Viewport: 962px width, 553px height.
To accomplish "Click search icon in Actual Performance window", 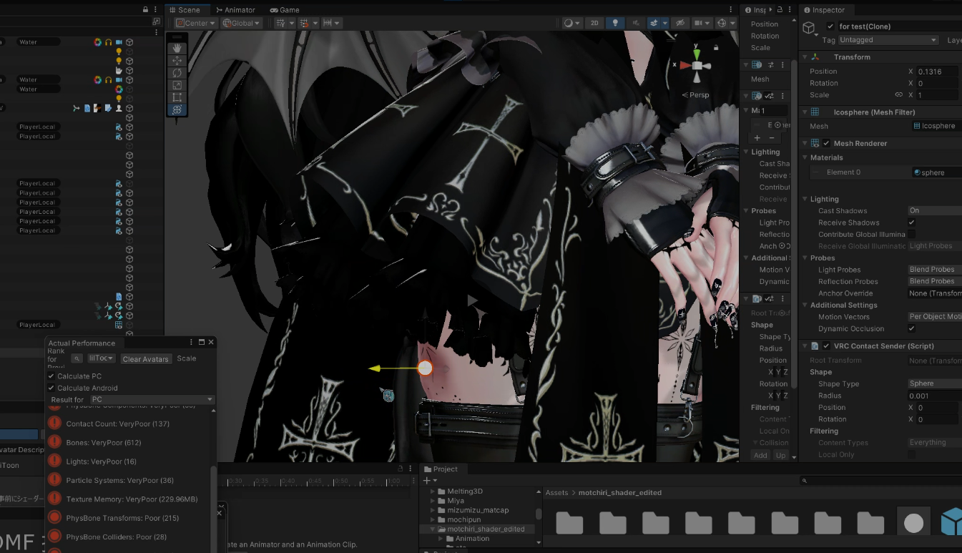I will coord(77,358).
